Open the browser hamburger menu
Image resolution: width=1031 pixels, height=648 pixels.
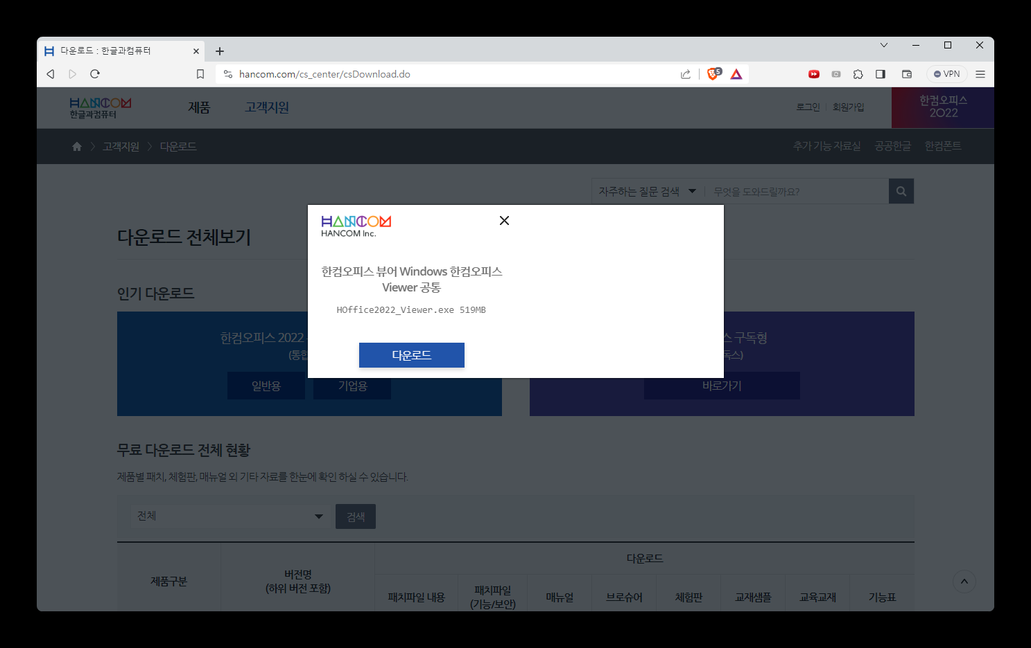click(980, 74)
